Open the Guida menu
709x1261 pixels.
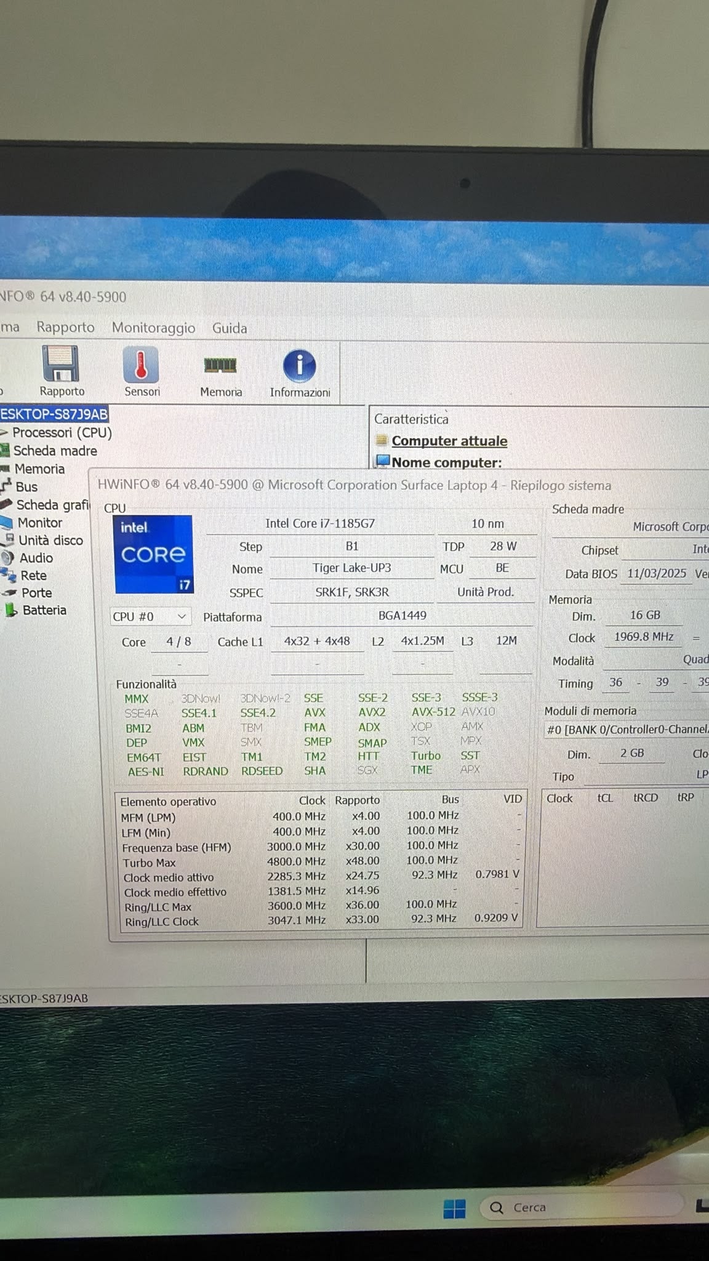[230, 328]
